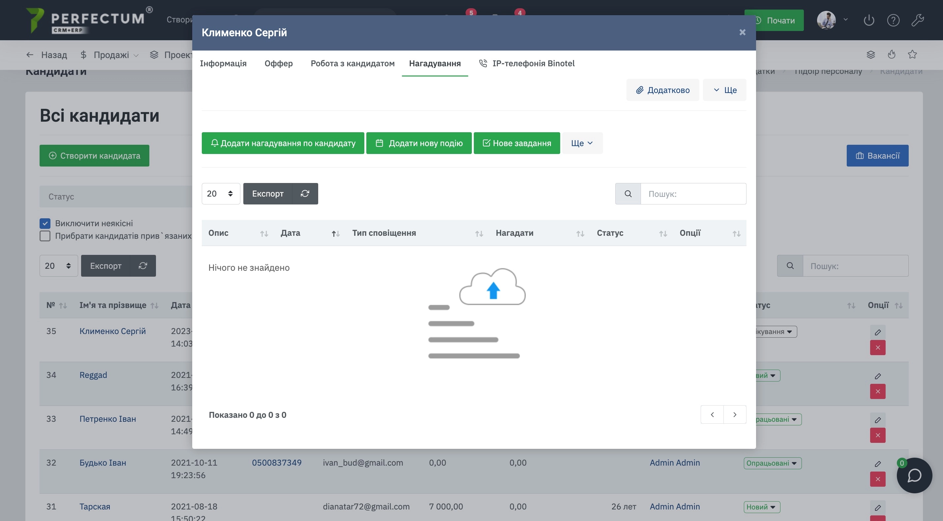
Task: Create Нове завдання in modal
Action: 517,143
